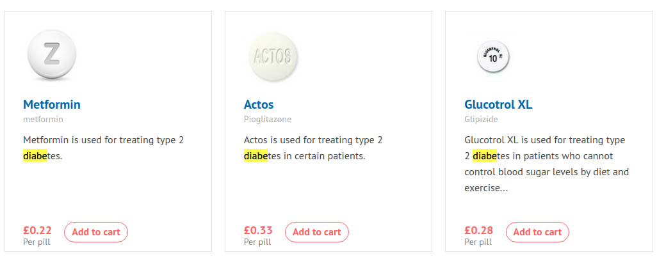Click the Metformin description text
Screen dimensions: 657x259
[x=104, y=140]
